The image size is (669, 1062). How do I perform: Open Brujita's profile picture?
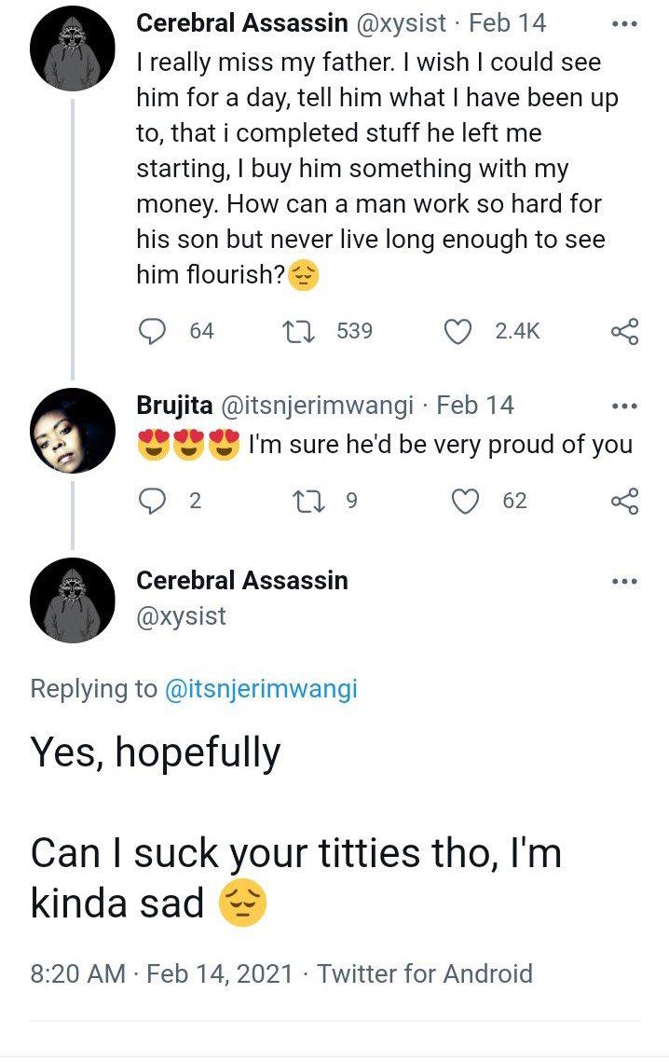73,431
